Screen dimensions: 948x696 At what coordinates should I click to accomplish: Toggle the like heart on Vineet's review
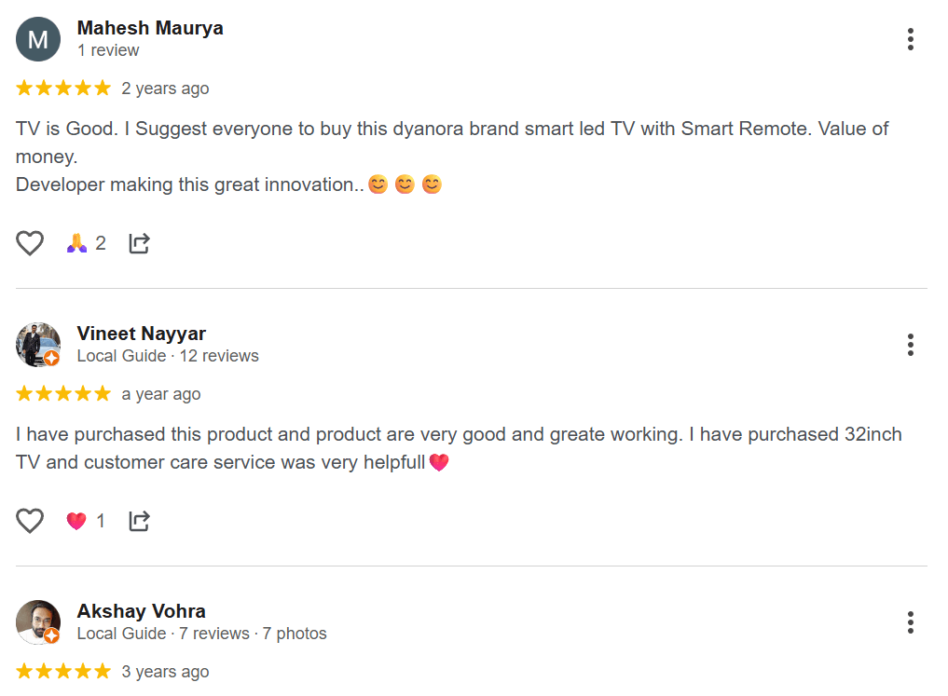[29, 520]
